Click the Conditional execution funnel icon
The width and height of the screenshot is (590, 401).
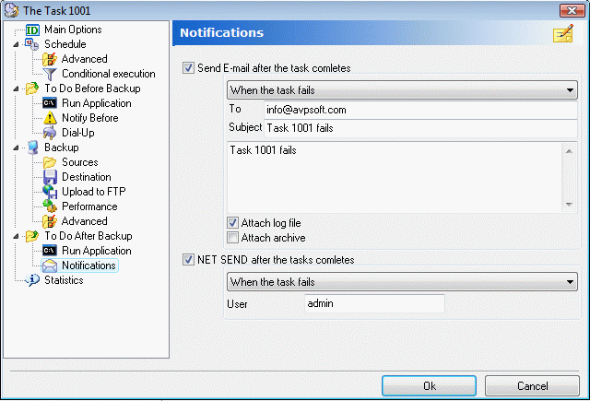point(50,74)
